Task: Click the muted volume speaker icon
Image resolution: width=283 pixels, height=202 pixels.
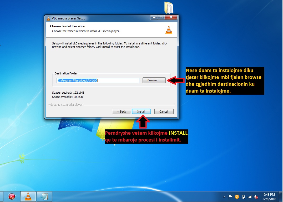Action: [256, 197]
